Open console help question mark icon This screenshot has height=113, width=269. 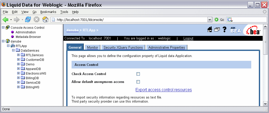[225, 30]
